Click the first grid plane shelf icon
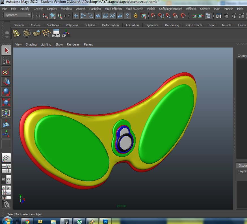The height and width of the screenshot is (224, 247). tap(17, 33)
